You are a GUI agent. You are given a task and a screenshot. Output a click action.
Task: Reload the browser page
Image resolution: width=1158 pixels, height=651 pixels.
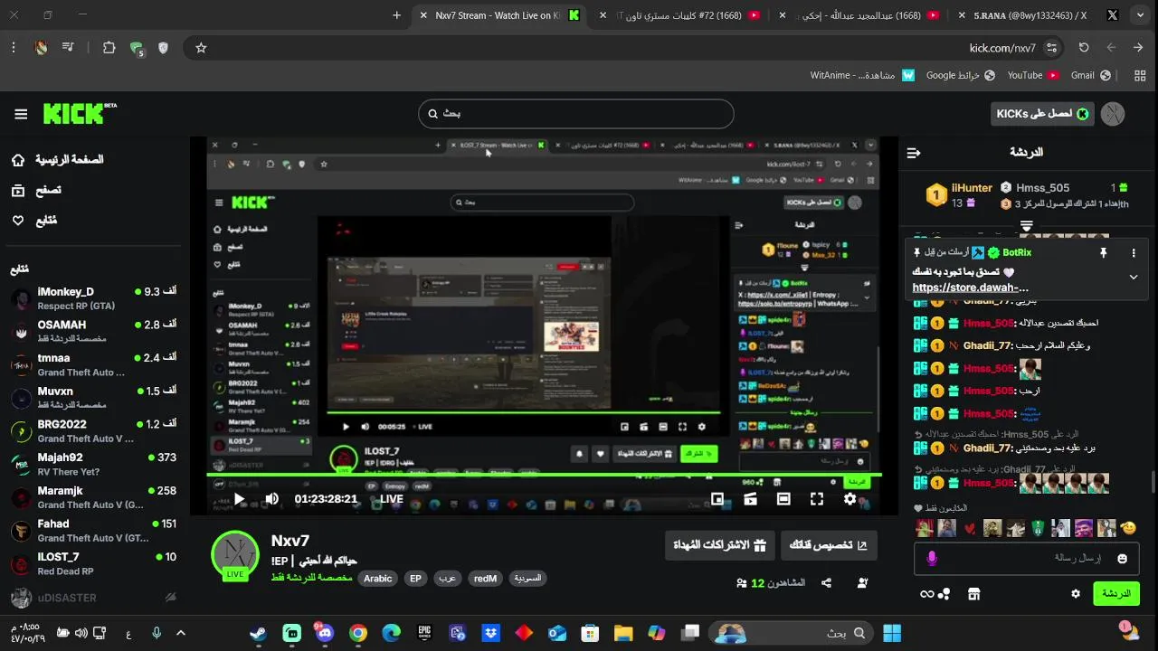pos(1084,48)
